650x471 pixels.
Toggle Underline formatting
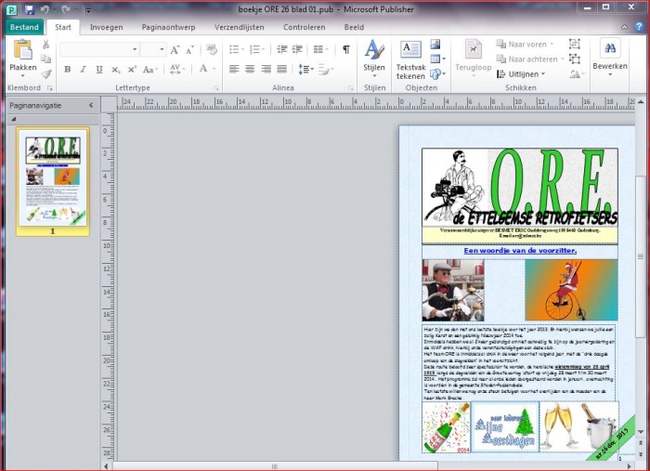tap(99, 70)
